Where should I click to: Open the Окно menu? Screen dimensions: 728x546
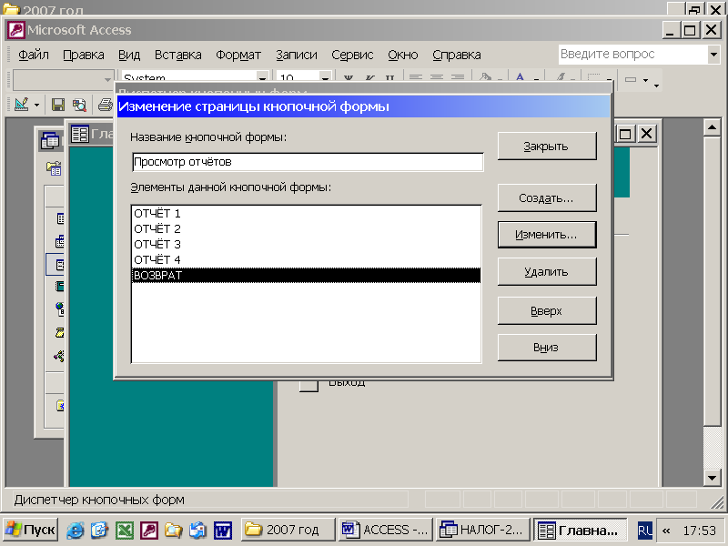tap(402, 55)
